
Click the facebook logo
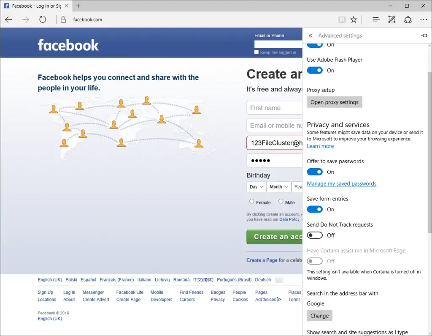coord(68,45)
